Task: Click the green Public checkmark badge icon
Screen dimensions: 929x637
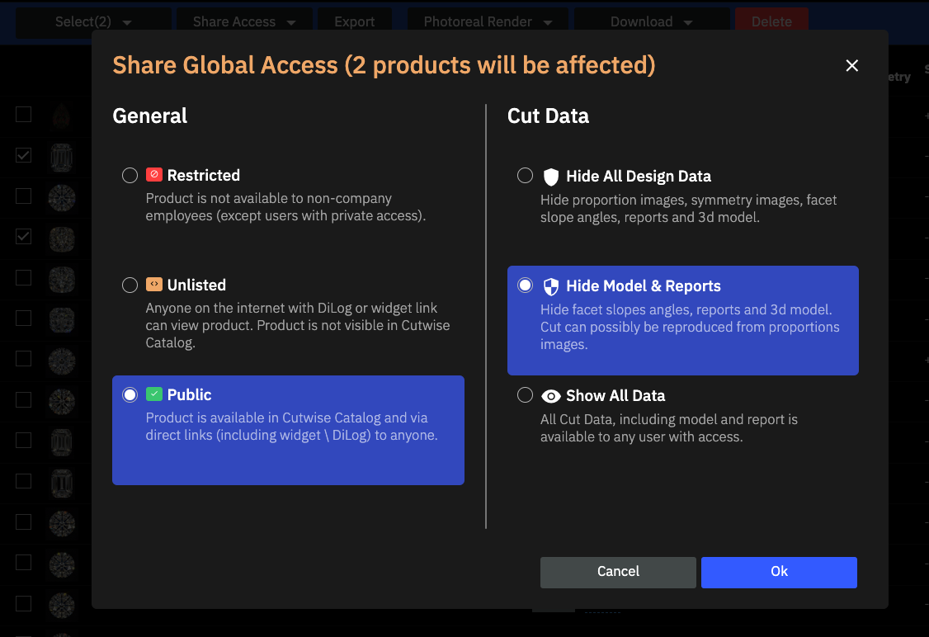Action: click(x=154, y=394)
